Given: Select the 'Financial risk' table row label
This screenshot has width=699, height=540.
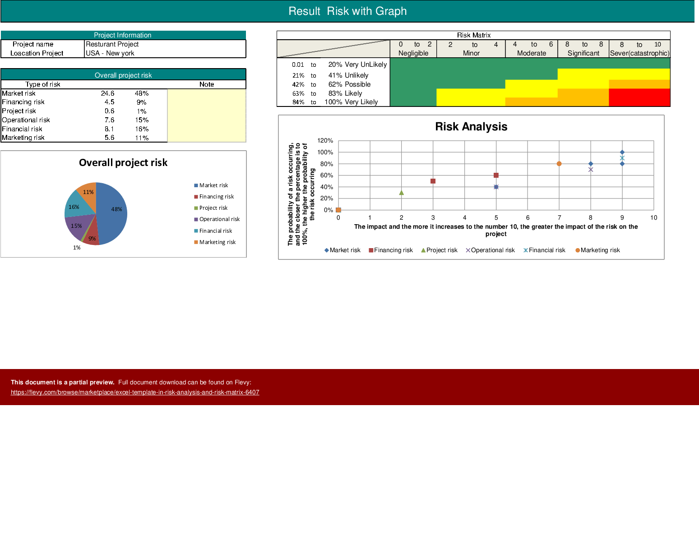Looking at the screenshot, I should pos(22,129).
